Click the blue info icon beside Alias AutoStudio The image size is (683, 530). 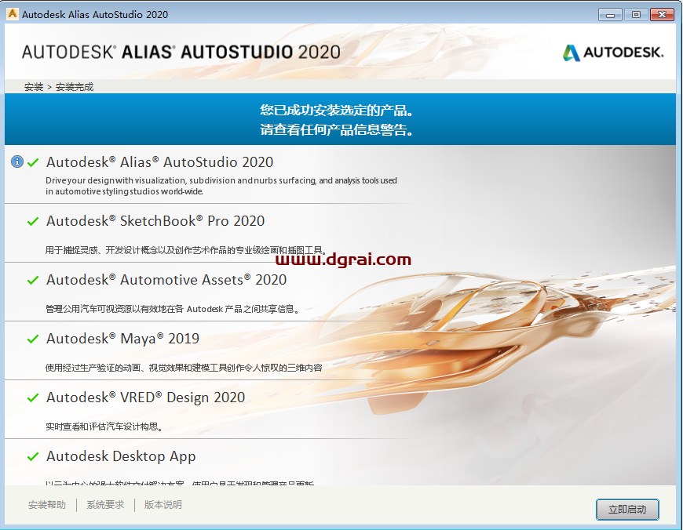pyautogui.click(x=17, y=162)
